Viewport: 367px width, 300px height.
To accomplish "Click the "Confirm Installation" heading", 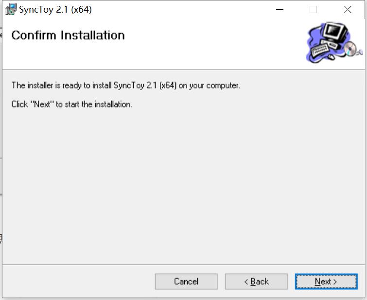I will [68, 35].
